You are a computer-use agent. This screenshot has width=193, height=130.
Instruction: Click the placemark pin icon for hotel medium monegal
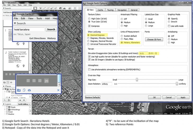point(24,66)
